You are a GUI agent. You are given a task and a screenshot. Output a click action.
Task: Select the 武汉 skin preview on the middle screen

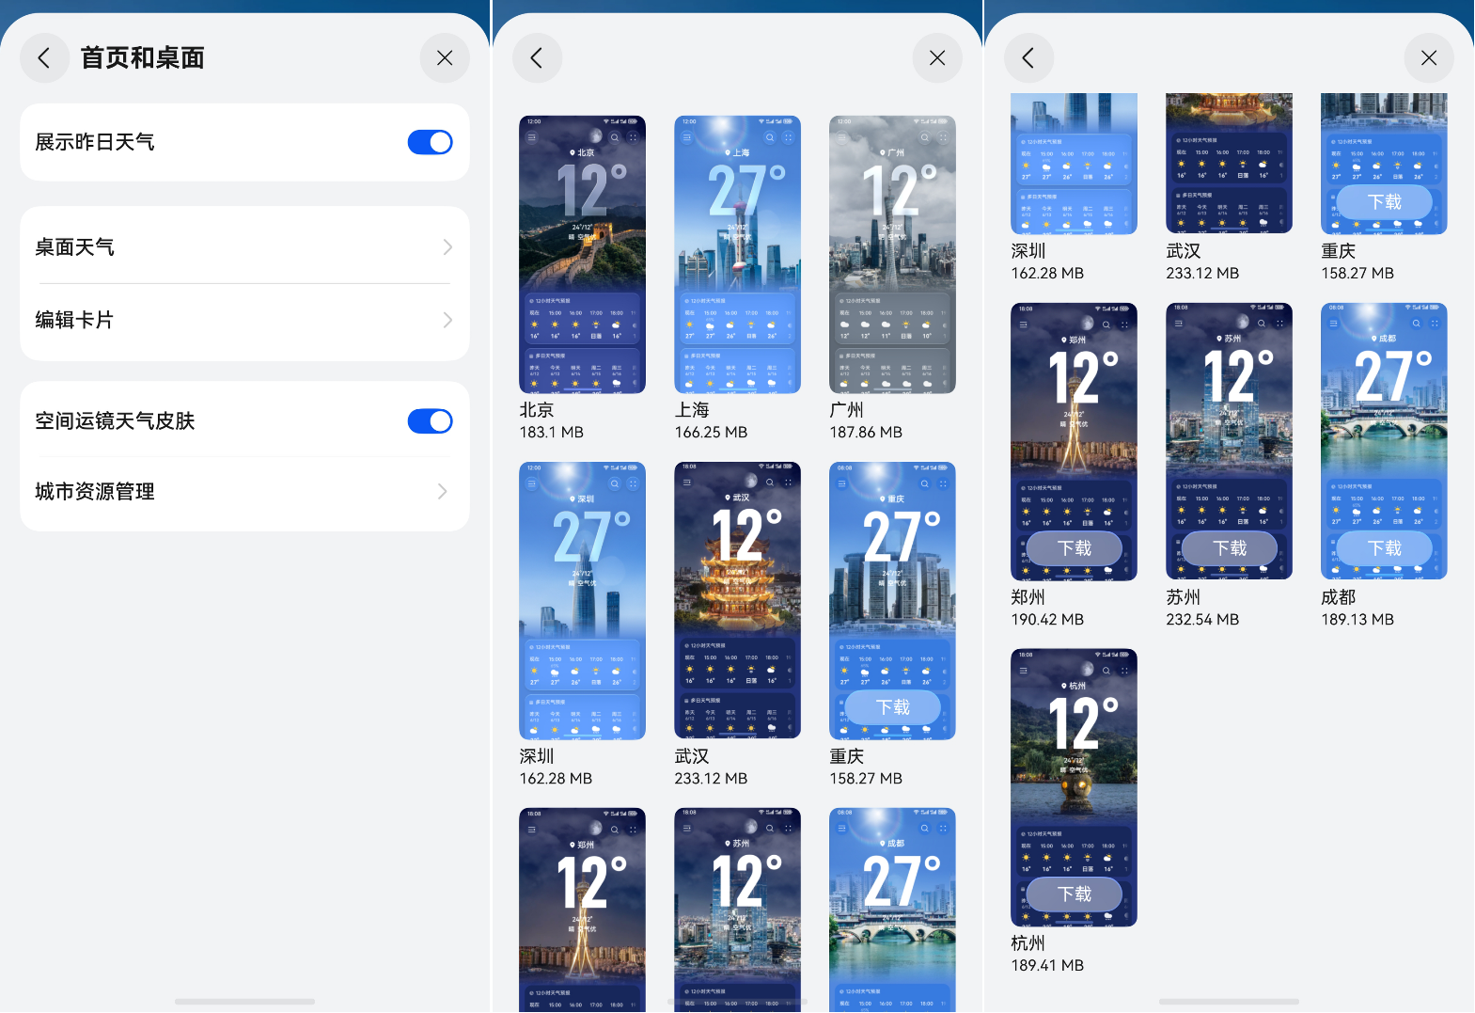(737, 600)
